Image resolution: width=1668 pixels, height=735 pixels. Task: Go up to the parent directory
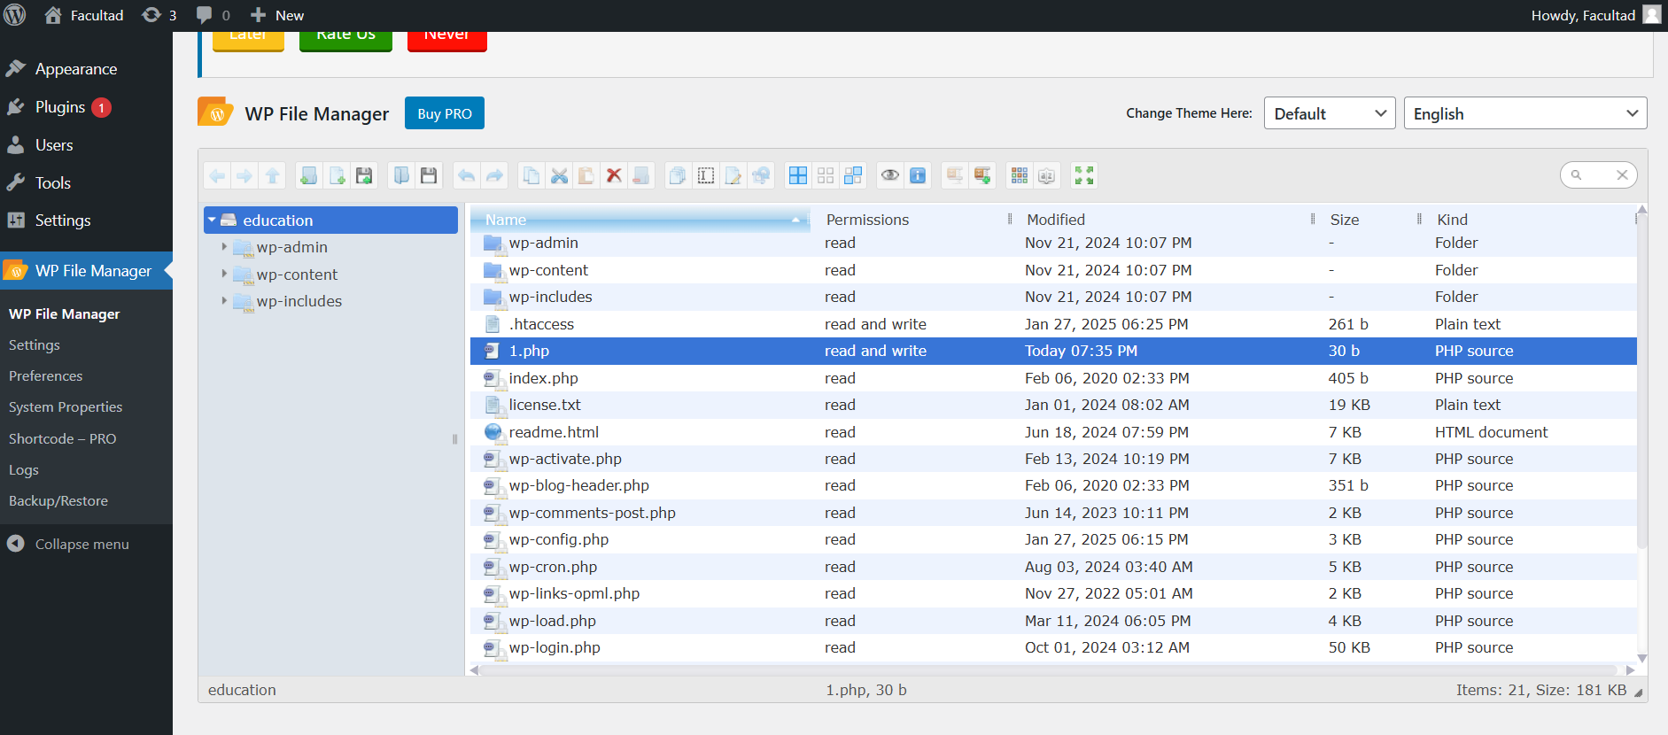273,175
